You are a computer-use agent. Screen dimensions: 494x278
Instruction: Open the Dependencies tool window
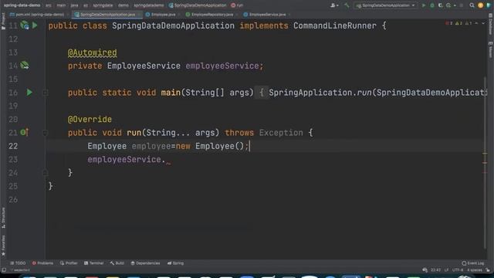[145, 263]
